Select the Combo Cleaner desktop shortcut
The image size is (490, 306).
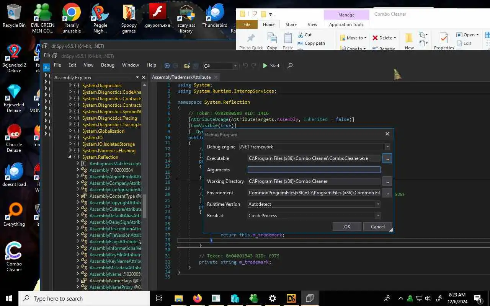click(x=14, y=257)
